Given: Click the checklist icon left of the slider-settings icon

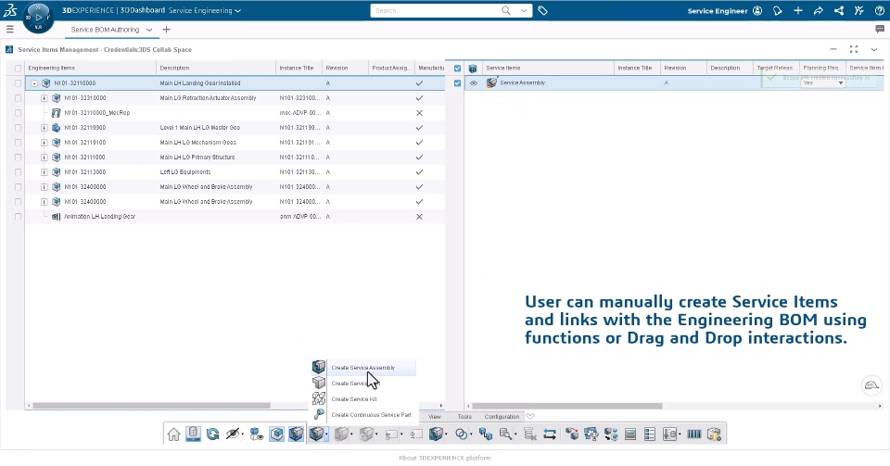Looking at the screenshot, I should pyautogui.click(x=650, y=435).
